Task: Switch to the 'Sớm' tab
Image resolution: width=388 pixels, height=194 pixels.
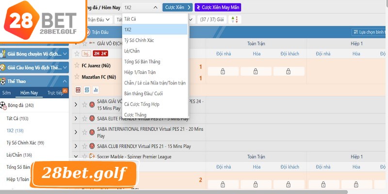Action: click(x=6, y=93)
